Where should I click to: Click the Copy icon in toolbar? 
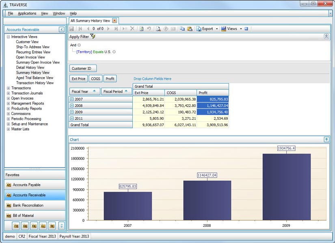tap(182, 29)
